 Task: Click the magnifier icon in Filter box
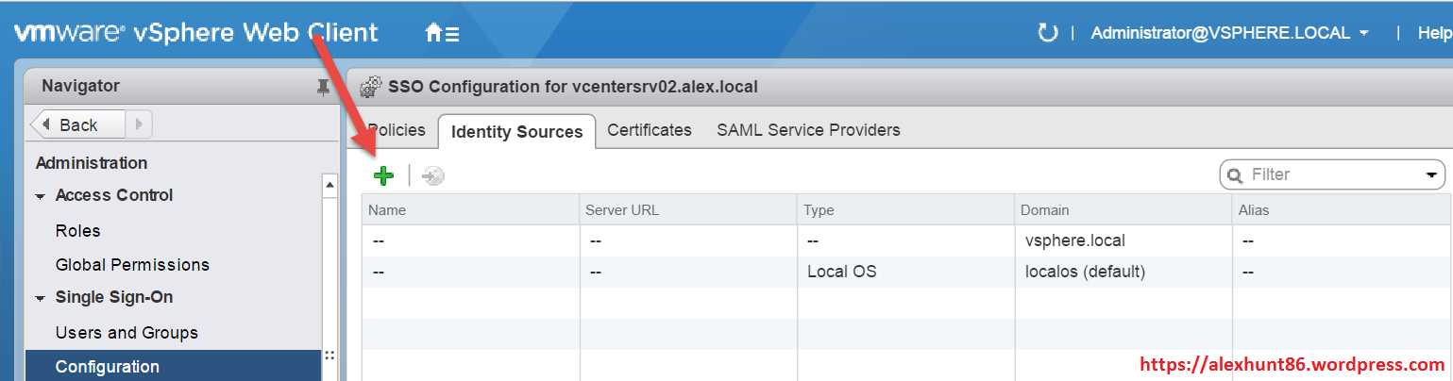[x=1234, y=175]
